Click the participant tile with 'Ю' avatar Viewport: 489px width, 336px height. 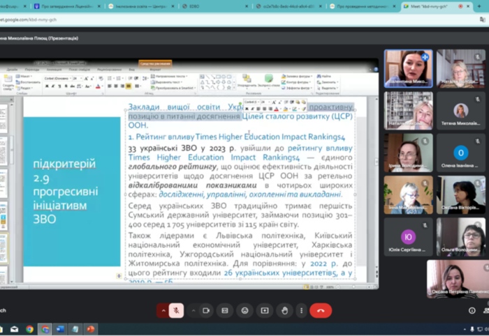pos(408,237)
